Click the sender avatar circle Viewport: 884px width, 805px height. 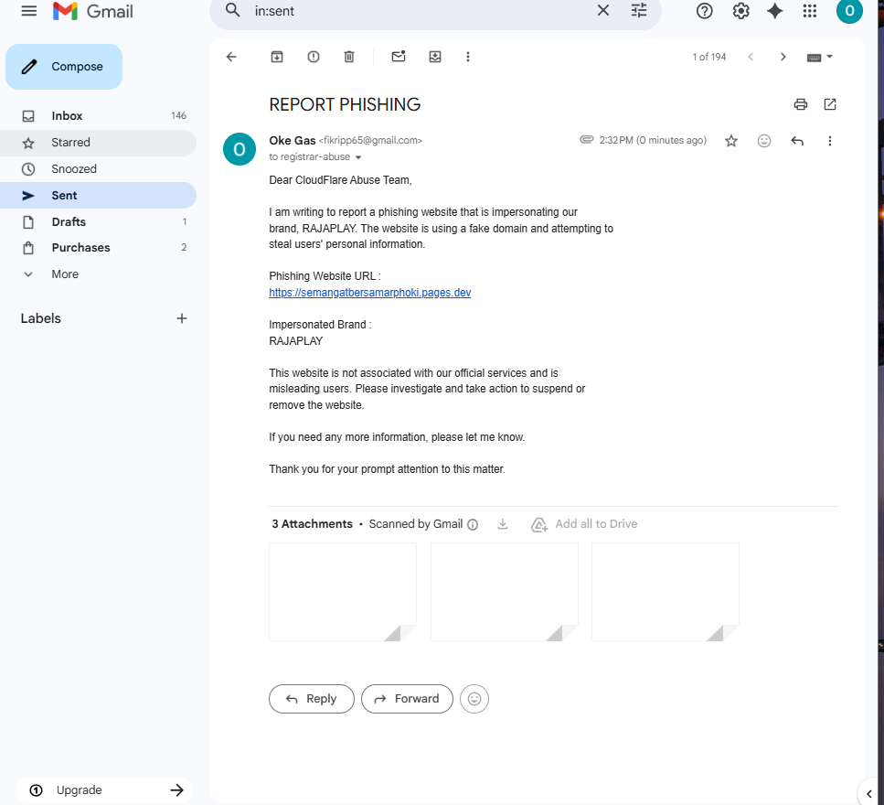[x=239, y=149]
